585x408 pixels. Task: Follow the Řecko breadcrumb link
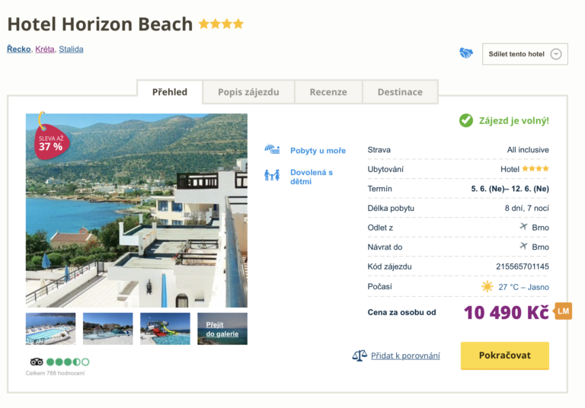18,49
